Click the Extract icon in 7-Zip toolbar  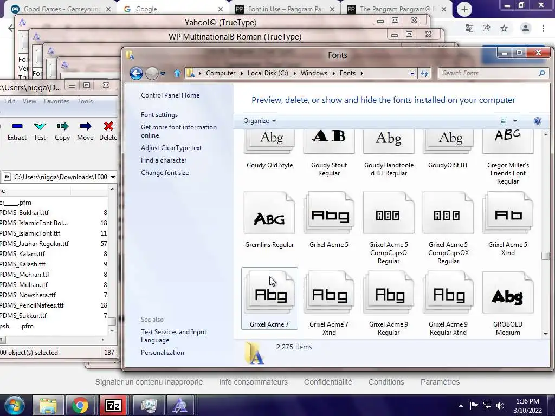click(17, 126)
